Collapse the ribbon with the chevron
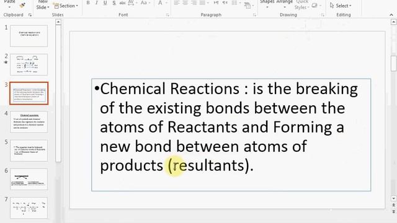Viewport: 397px width, 223px height. pyautogui.click(x=391, y=15)
